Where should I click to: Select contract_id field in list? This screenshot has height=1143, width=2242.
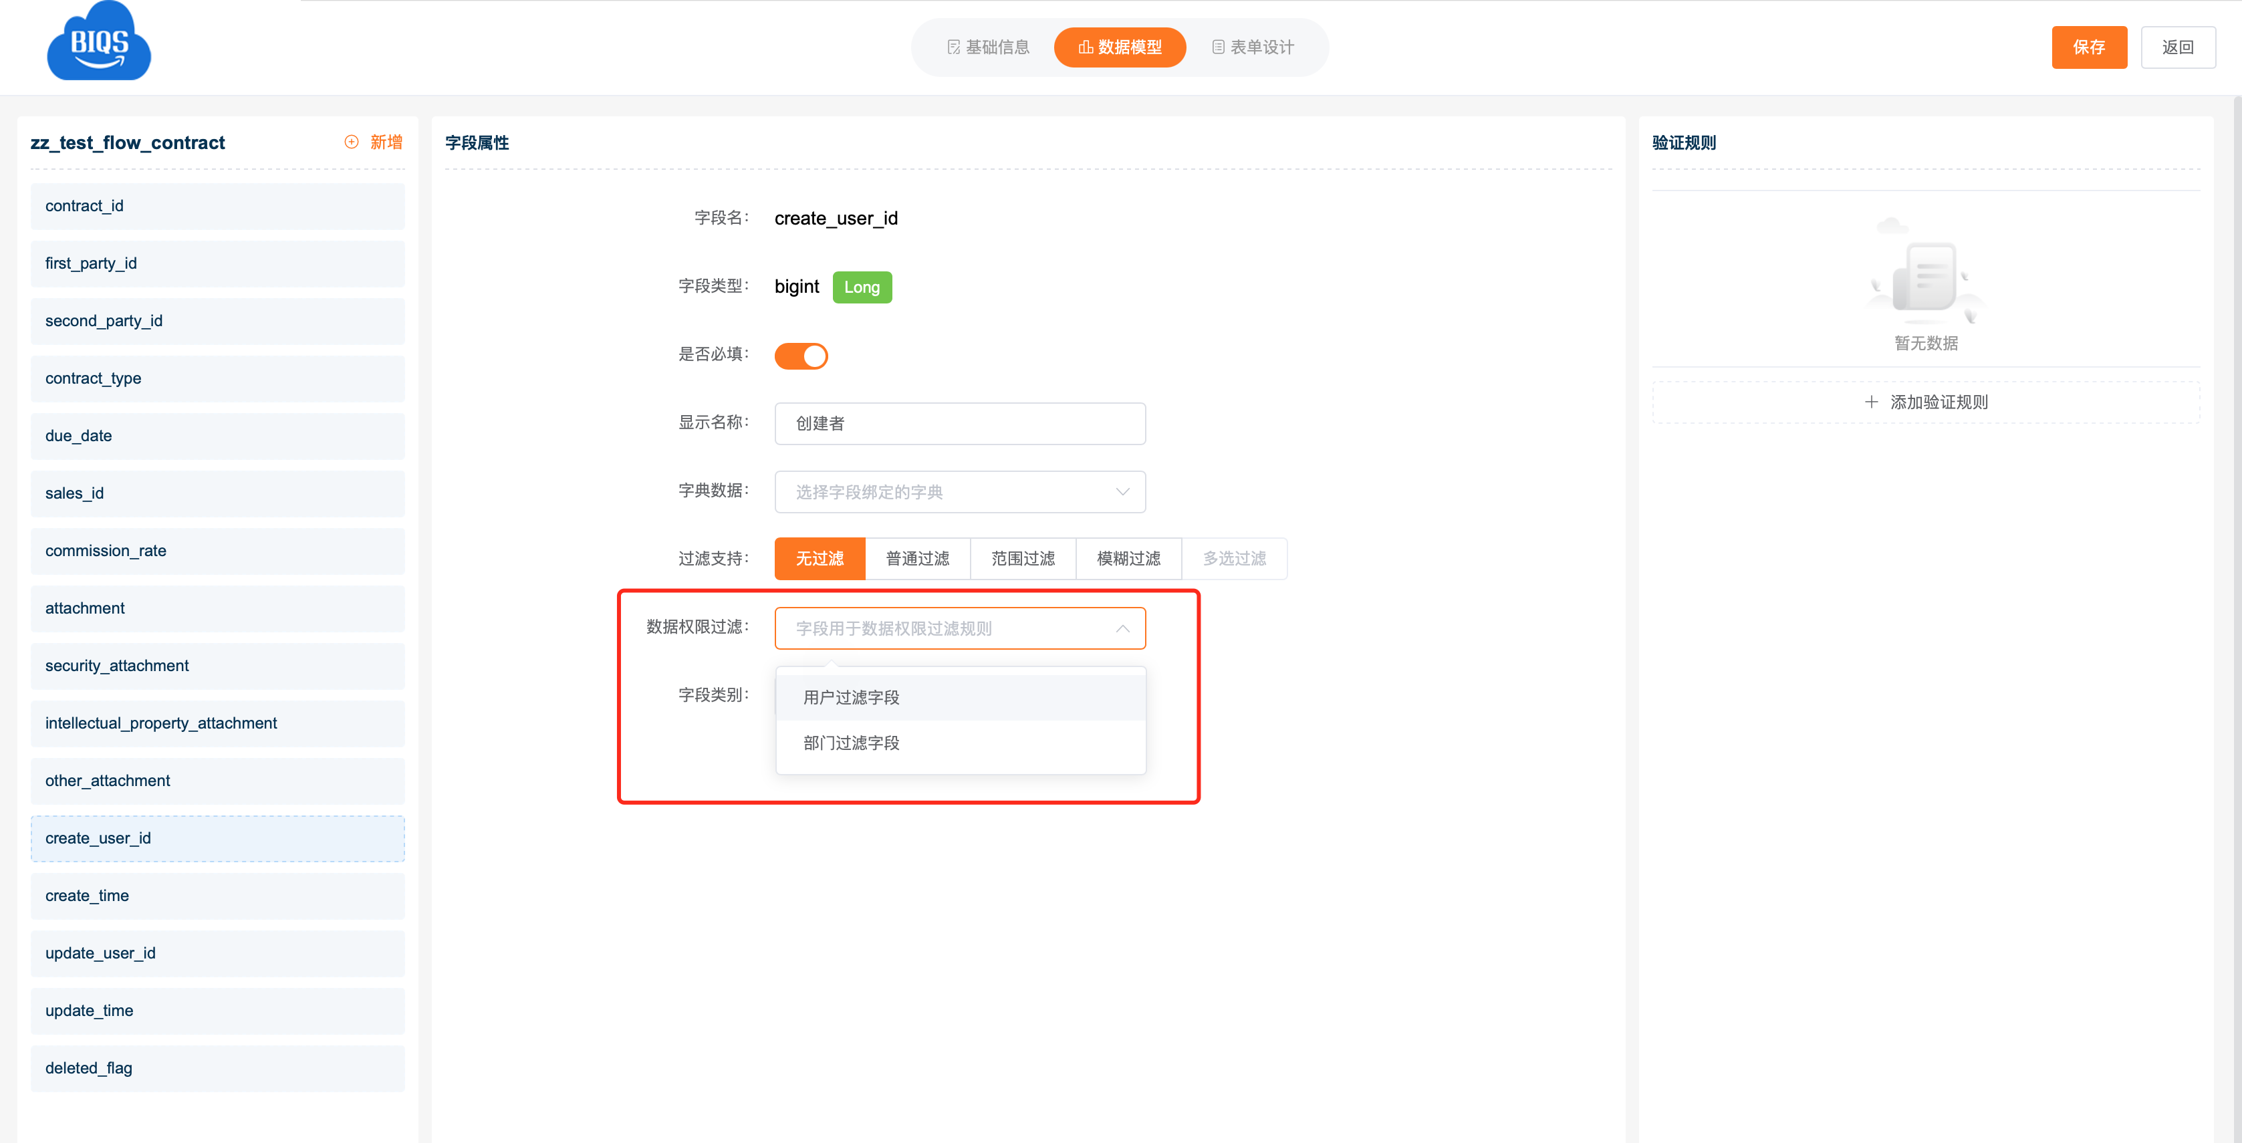tap(218, 205)
